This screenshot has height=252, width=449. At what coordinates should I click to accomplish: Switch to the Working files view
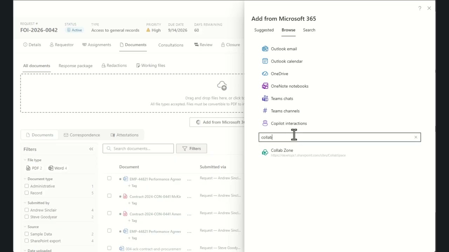(x=150, y=65)
